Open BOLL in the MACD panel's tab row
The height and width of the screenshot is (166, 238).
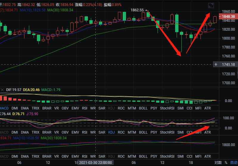point(143,108)
